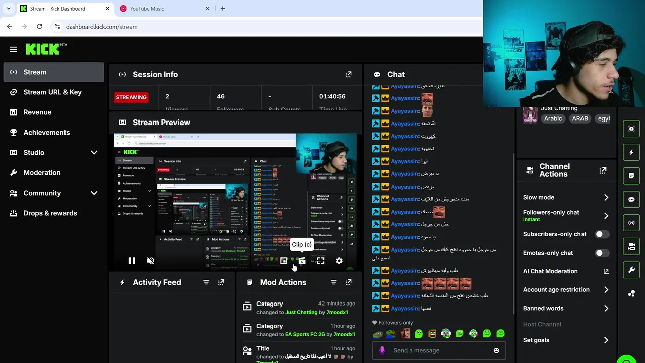Viewport: 645px width, 363px height.
Task: Click the topmost icon in right toolbar
Action: click(x=631, y=129)
